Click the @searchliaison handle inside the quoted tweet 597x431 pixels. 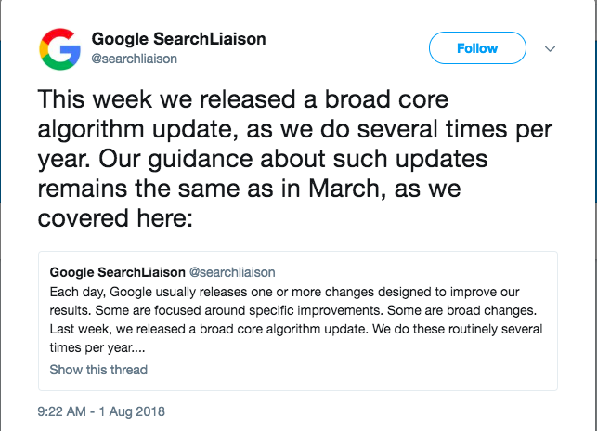[x=232, y=272]
